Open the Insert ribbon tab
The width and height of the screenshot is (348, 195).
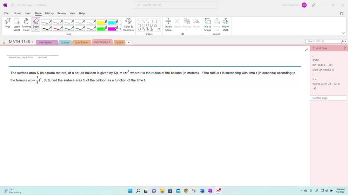click(x=28, y=13)
